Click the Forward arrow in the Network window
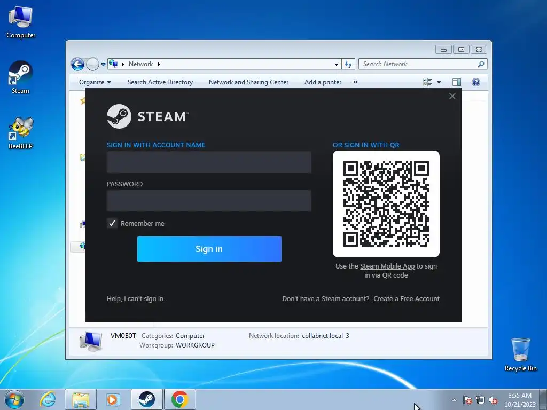 92,64
